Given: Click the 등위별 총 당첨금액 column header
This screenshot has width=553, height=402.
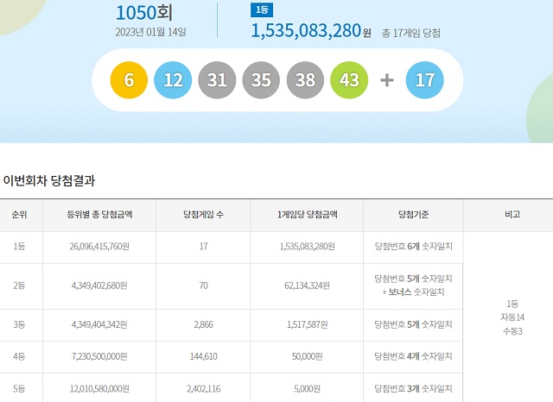Looking at the screenshot, I should pos(99,215).
